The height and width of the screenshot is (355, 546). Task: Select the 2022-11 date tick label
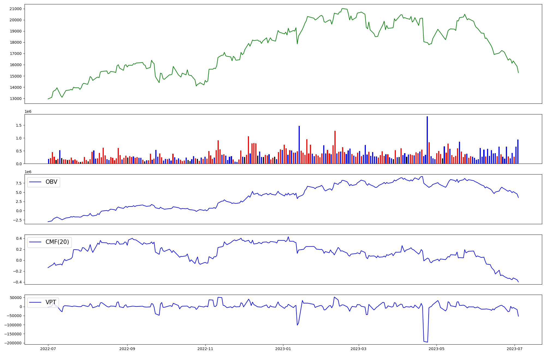[205, 349]
